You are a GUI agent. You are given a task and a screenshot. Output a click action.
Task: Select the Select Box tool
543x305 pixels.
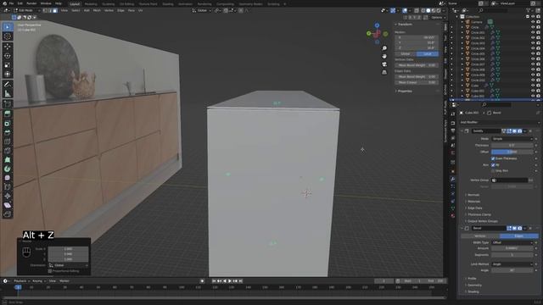[8, 27]
